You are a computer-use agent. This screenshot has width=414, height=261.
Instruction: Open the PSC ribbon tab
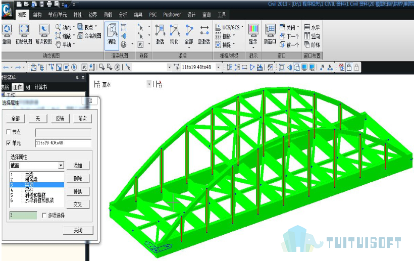[153, 15]
